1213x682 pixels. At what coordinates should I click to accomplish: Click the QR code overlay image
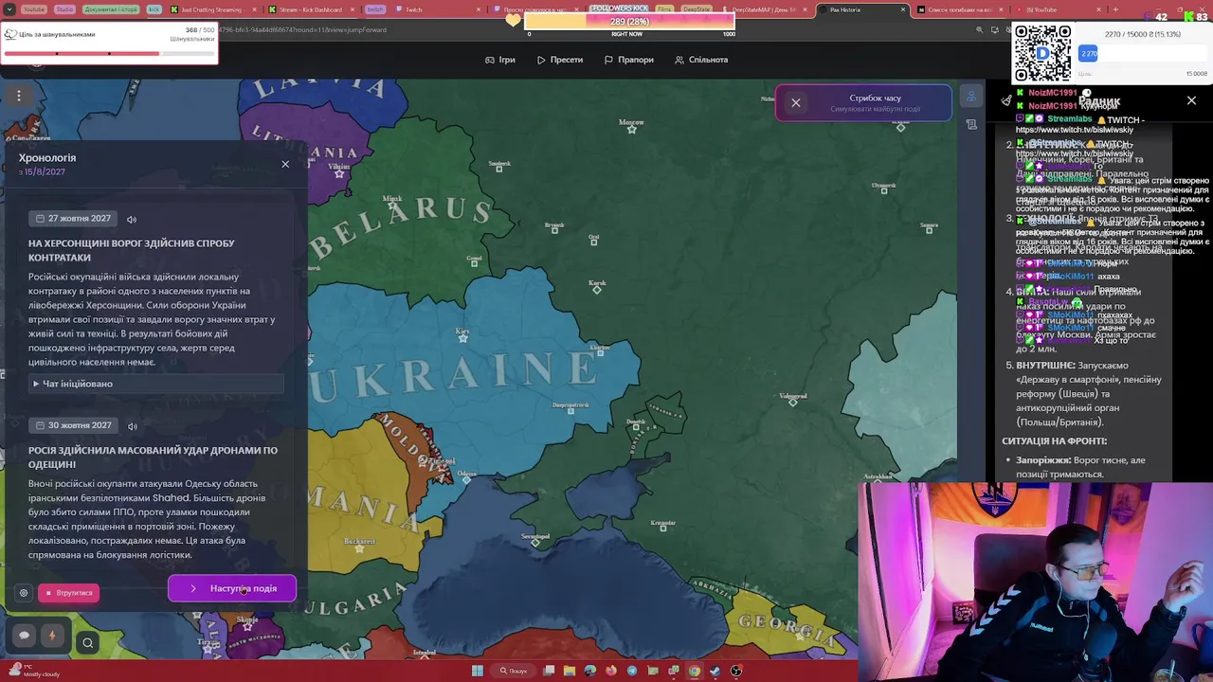[1042, 53]
